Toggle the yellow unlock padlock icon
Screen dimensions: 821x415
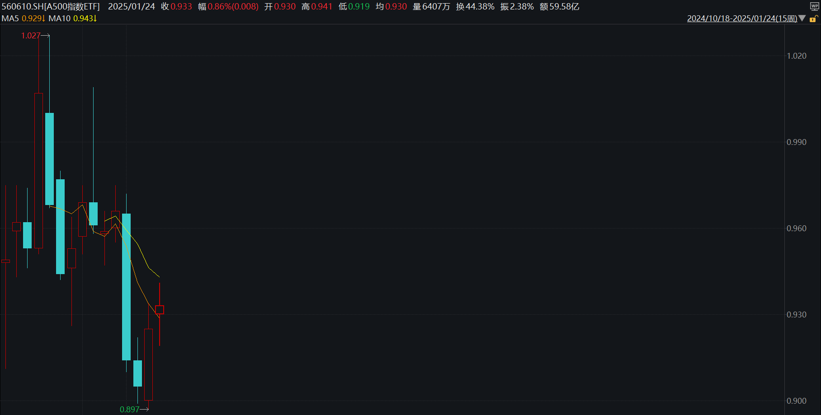pos(813,19)
